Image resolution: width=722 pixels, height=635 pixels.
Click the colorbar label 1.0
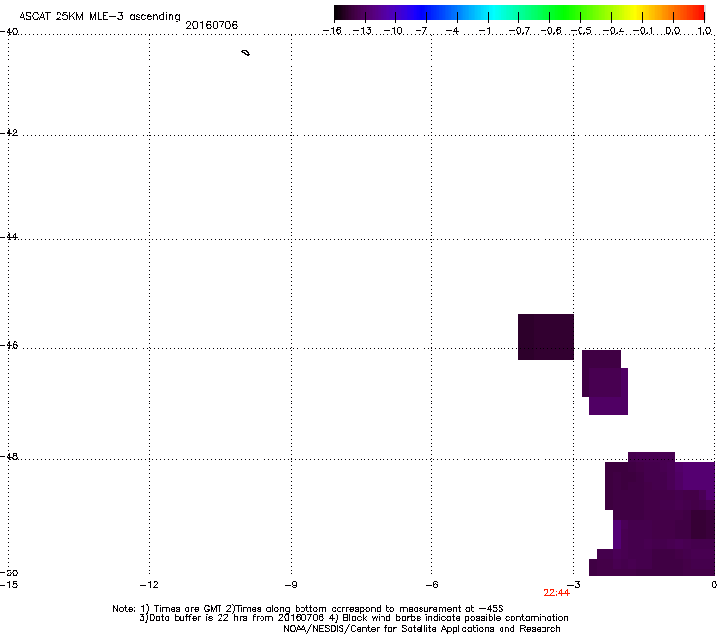tap(704, 31)
